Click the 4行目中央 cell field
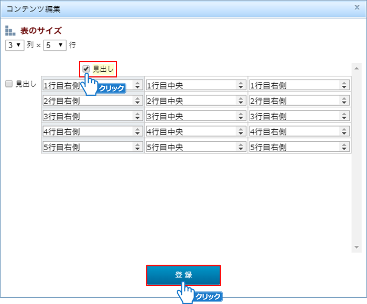The width and height of the screenshot is (367, 304). [x=190, y=132]
